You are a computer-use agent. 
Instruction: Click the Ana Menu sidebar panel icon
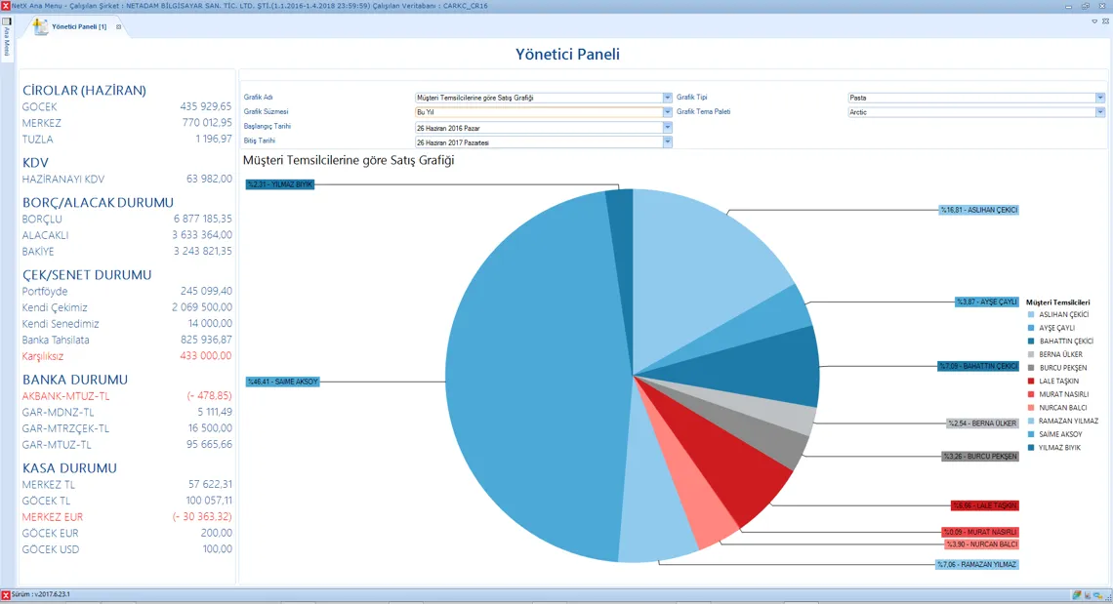tap(7, 20)
